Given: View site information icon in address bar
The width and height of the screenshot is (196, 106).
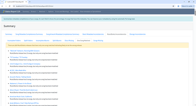Looking at the screenshot, I should click(14, 6).
